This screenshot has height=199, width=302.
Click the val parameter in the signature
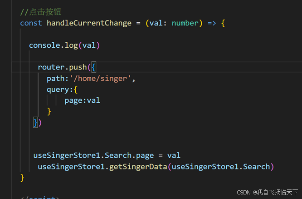[x=156, y=23]
